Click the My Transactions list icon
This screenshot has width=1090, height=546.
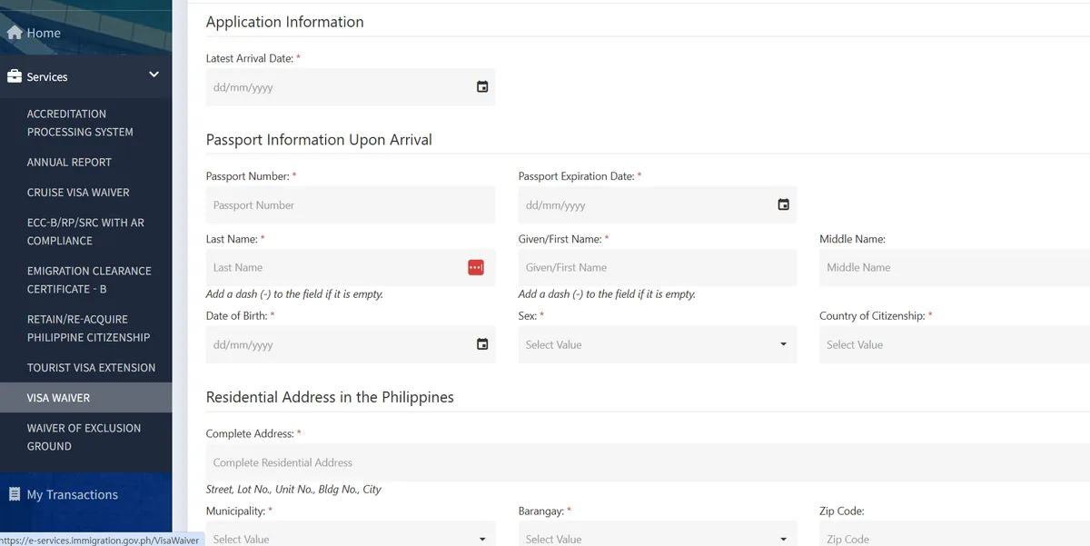click(x=15, y=494)
